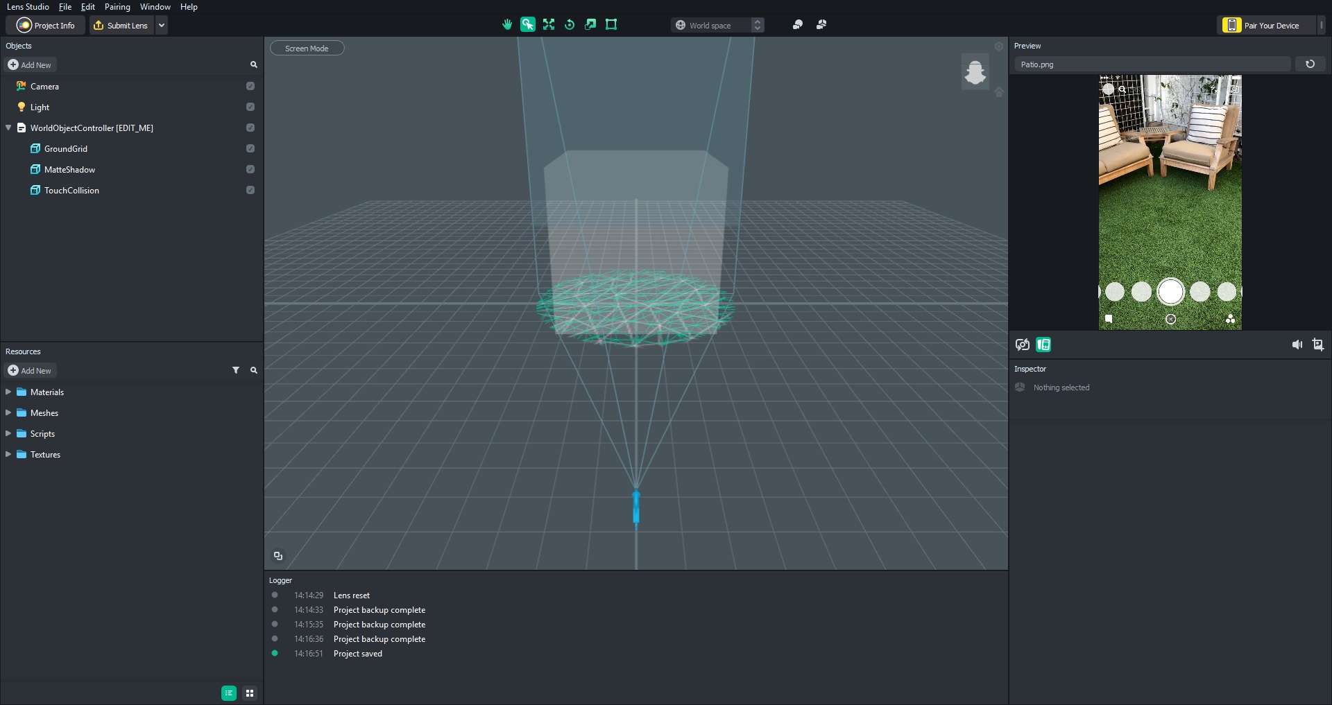Screen dimensions: 1332x705
Task: Switch resources to grid view
Action: pyautogui.click(x=250, y=693)
